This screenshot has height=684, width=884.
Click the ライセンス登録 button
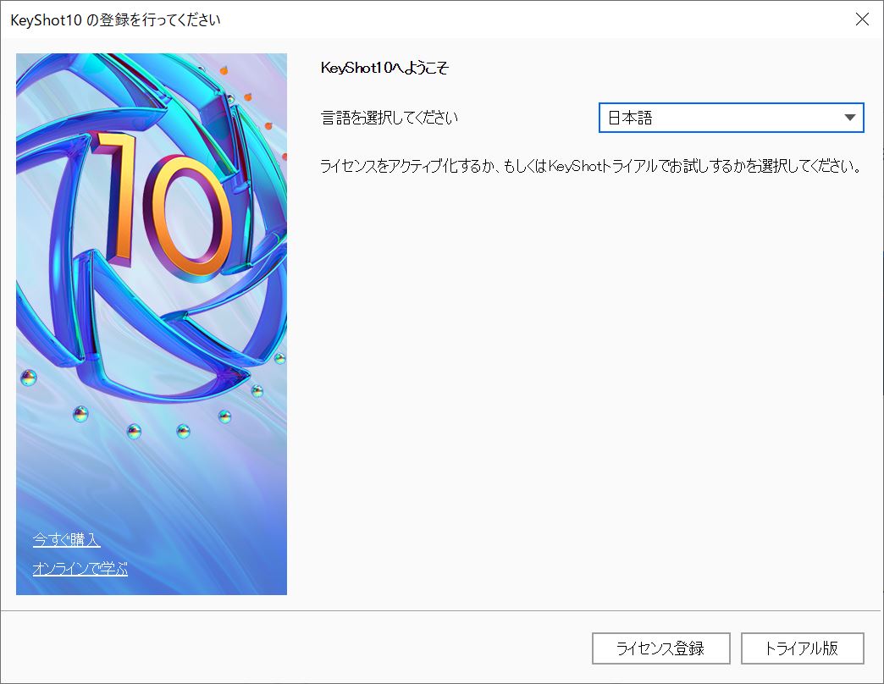(x=660, y=648)
